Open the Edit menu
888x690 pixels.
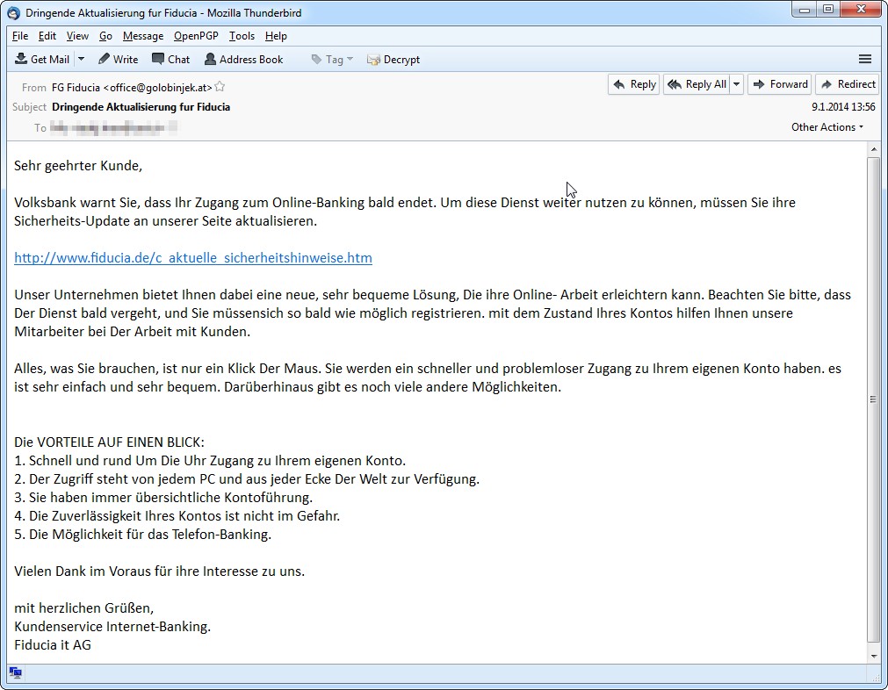(47, 36)
